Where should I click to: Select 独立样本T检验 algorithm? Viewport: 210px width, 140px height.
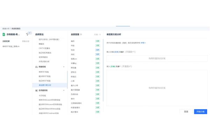[44, 81]
